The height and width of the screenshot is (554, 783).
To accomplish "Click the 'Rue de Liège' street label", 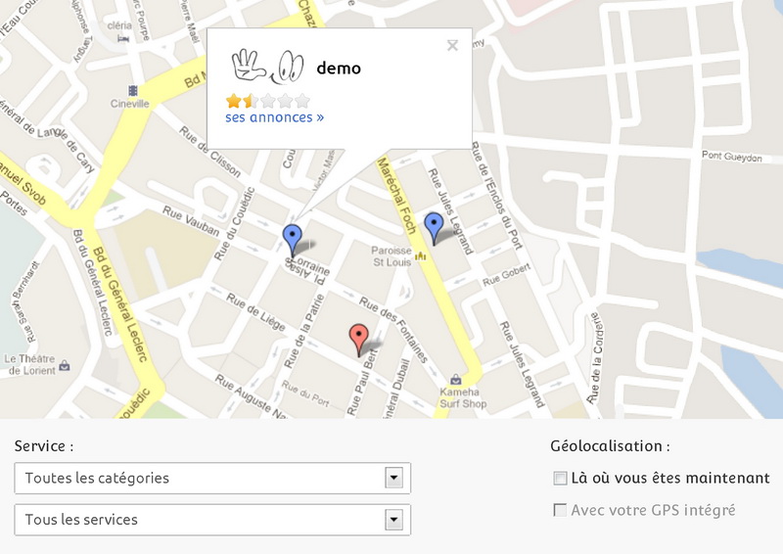I will [255, 312].
